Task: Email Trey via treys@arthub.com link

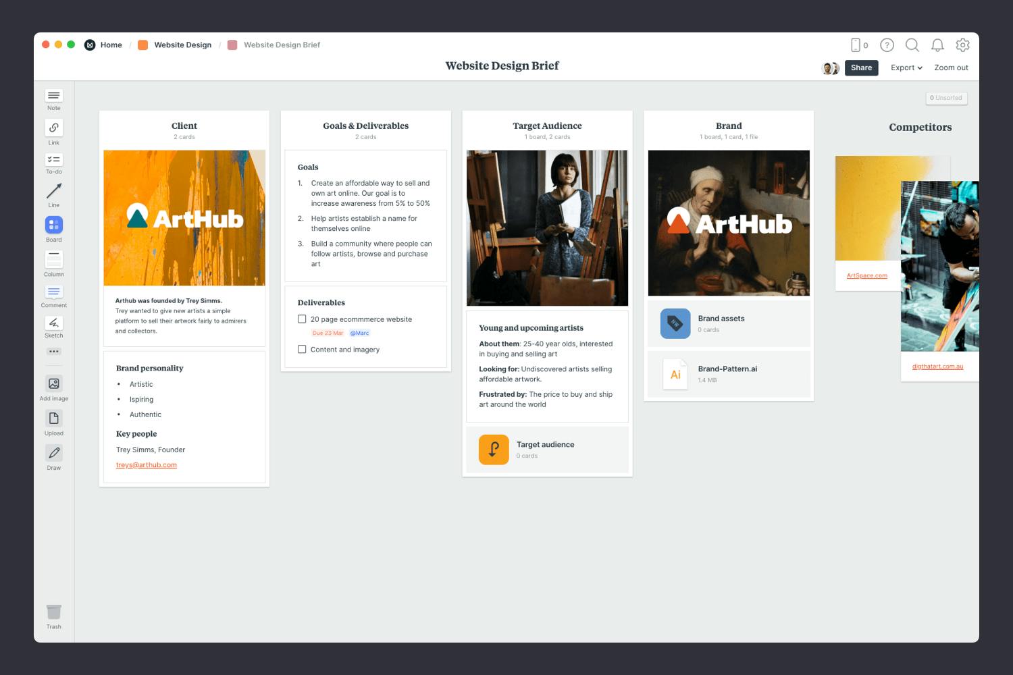Action: pyautogui.click(x=146, y=464)
